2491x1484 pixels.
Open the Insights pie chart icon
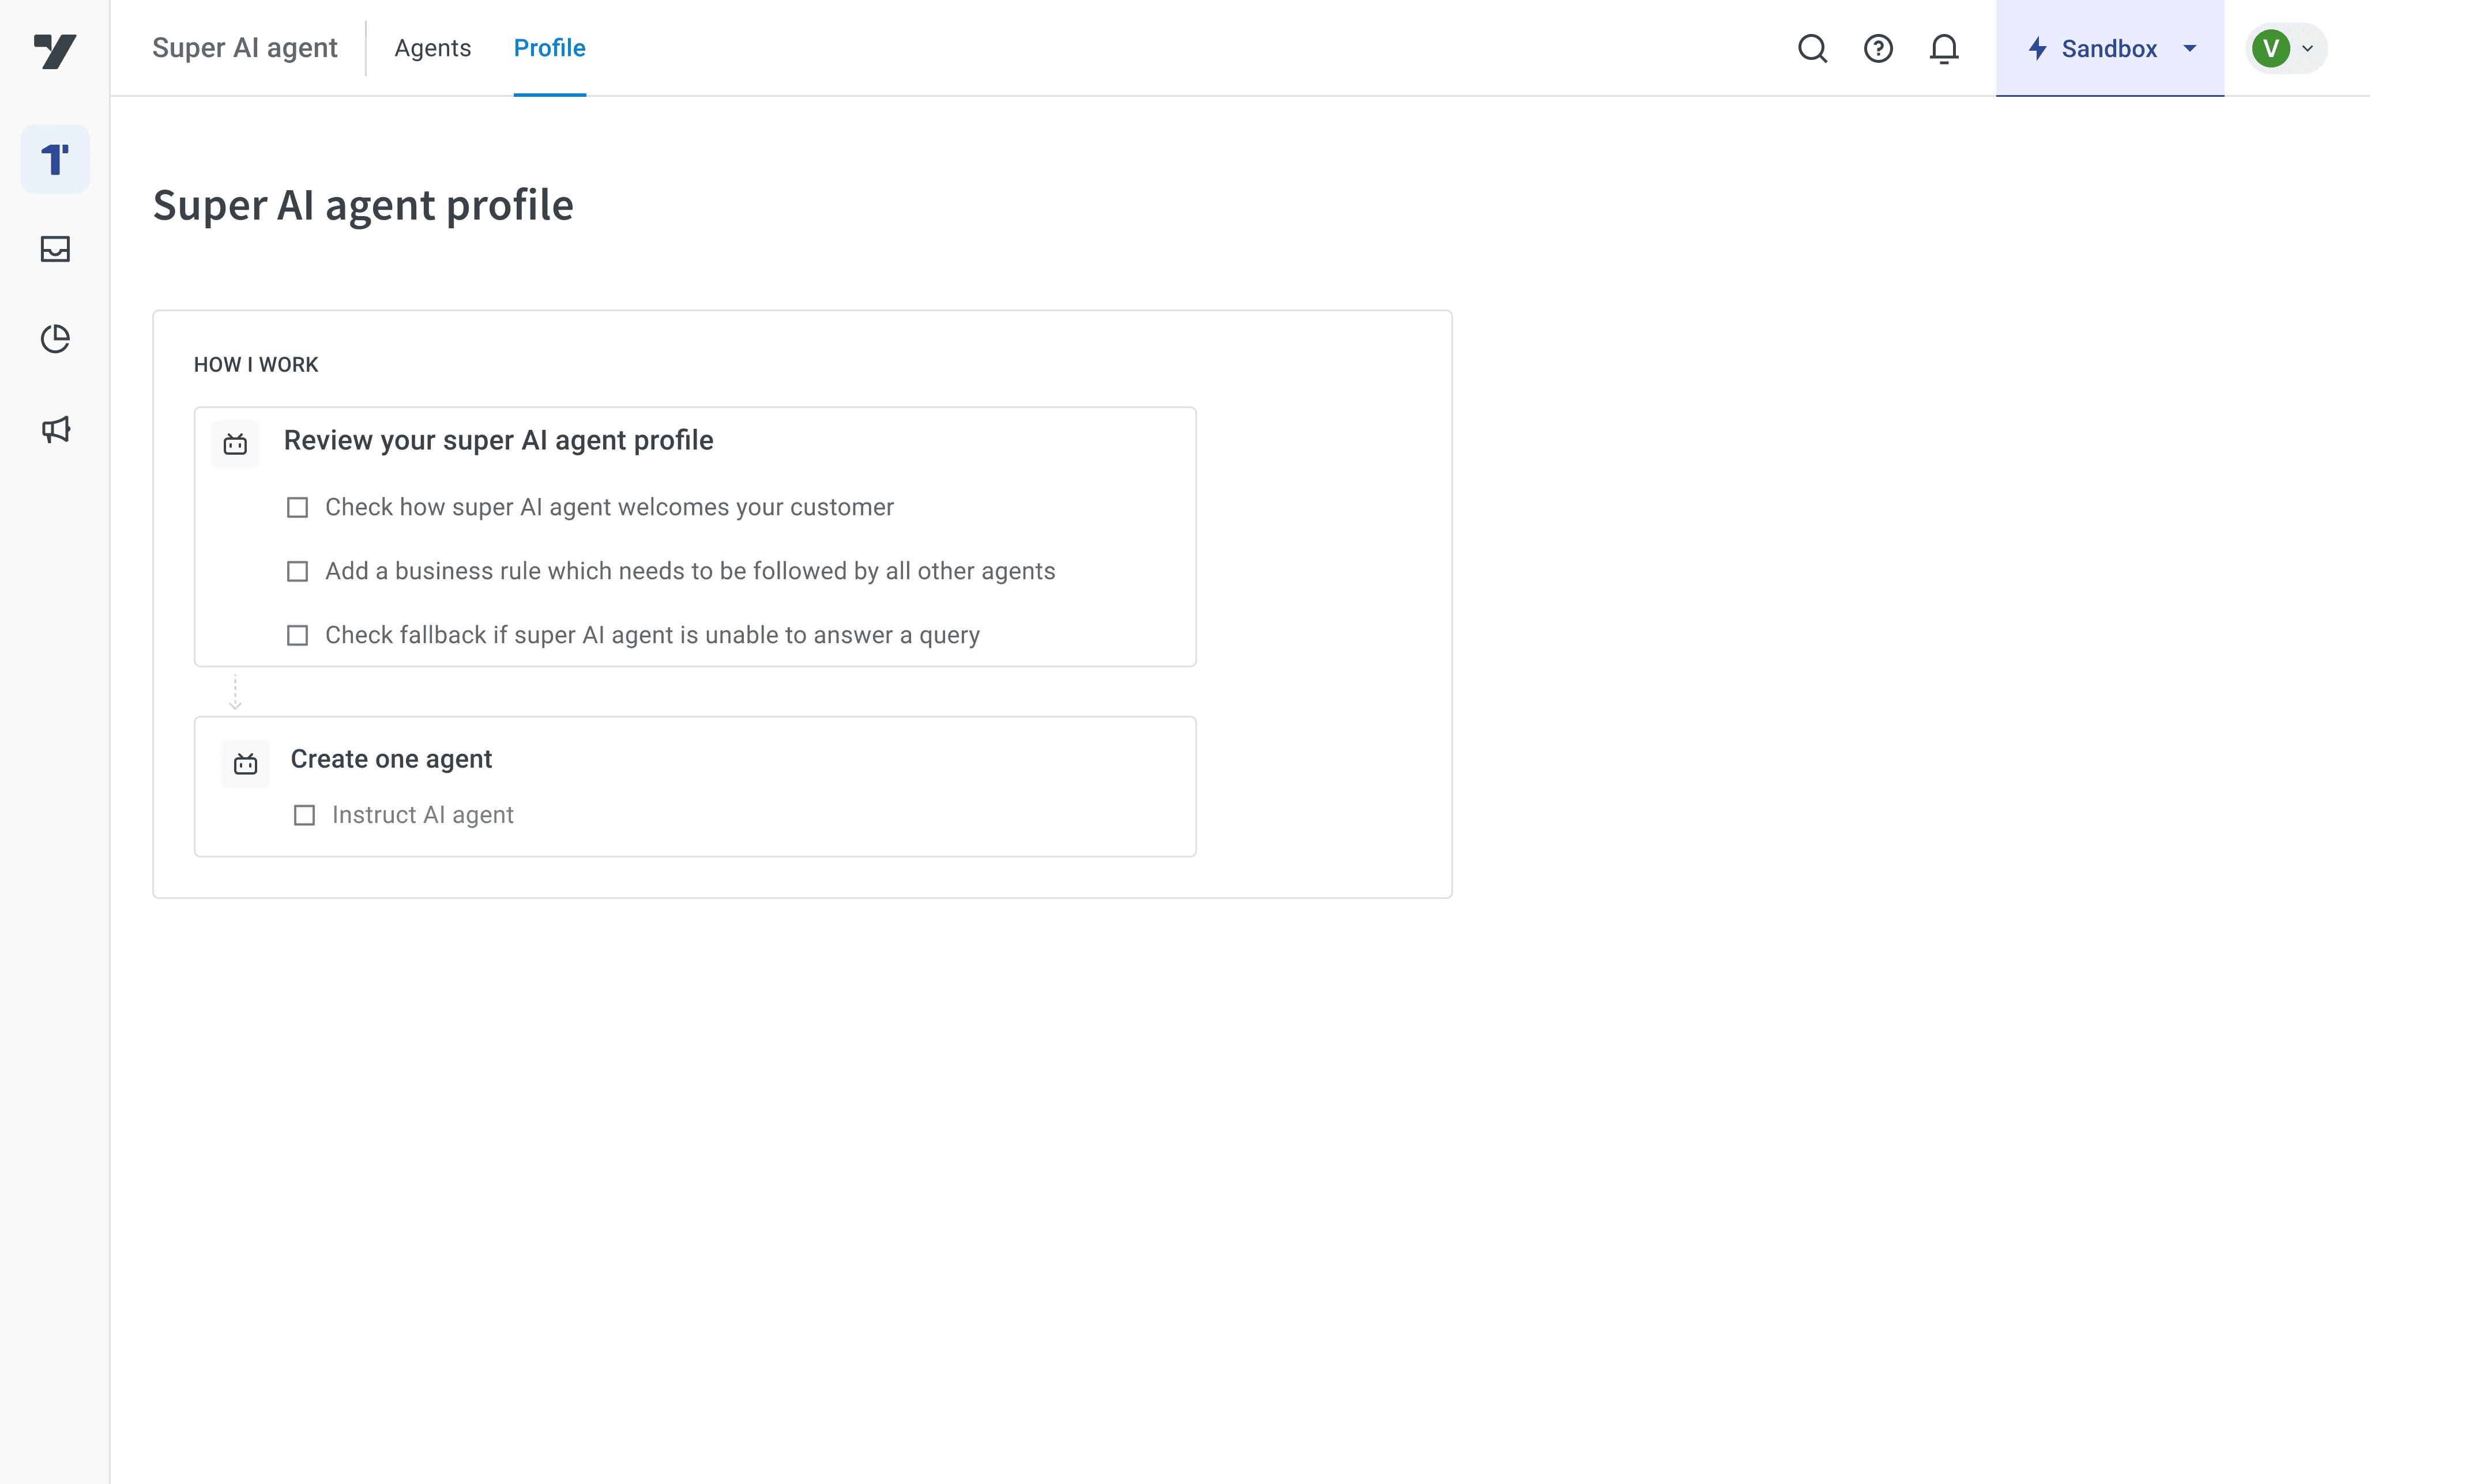click(x=55, y=339)
